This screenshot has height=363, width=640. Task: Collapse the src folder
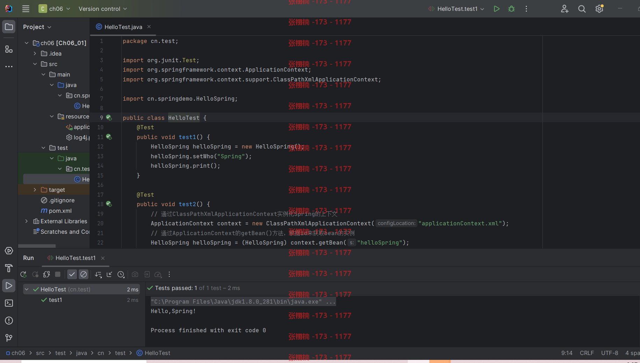(35, 64)
